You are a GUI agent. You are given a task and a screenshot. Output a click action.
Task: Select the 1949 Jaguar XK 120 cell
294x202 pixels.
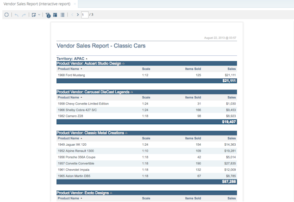pos(72,144)
